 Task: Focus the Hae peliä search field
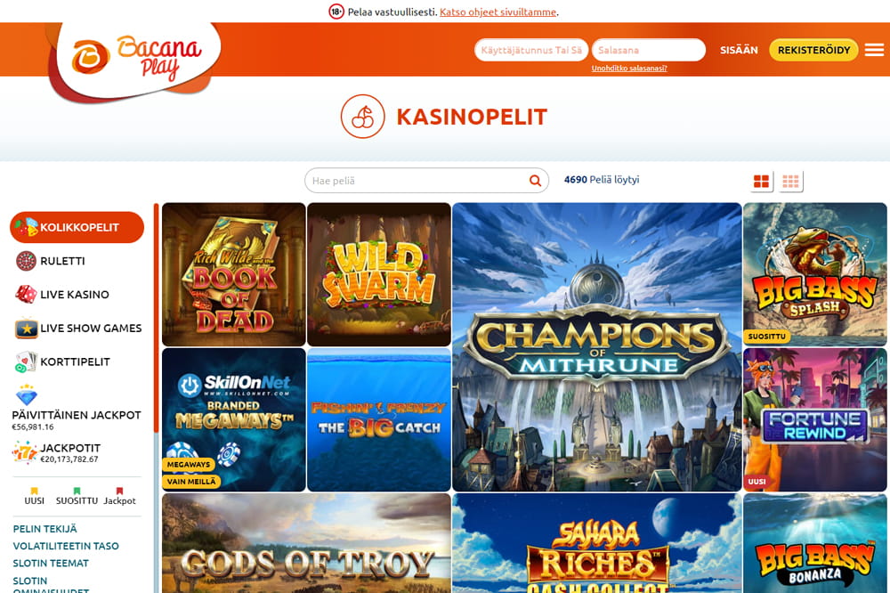[x=417, y=181]
